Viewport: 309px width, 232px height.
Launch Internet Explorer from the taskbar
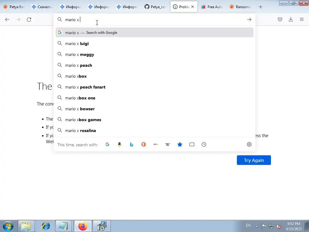45,226
